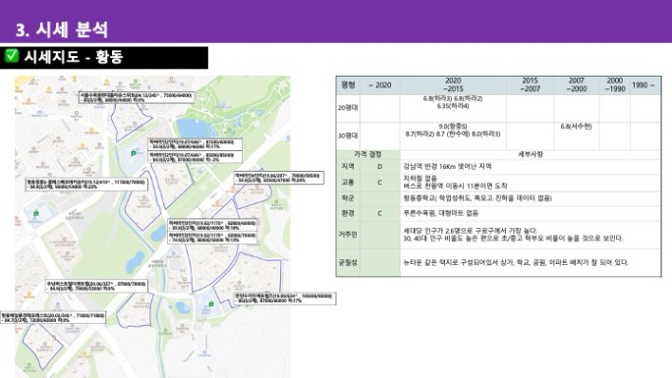
Task: Click the '30평대' row label
Action: [x=348, y=135]
